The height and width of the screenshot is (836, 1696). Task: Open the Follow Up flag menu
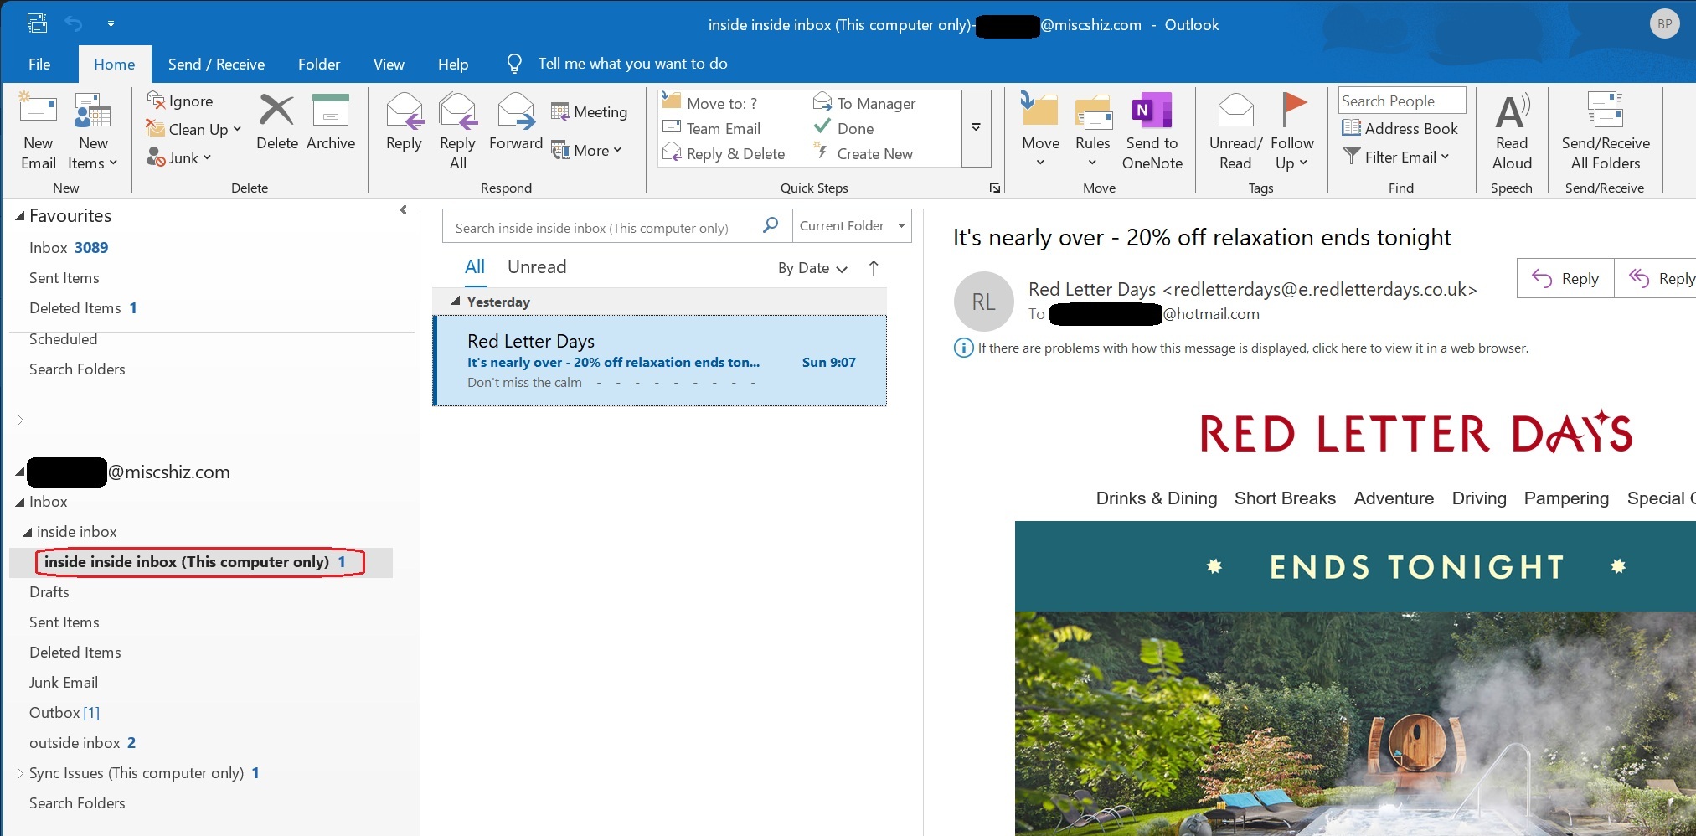point(1292,131)
